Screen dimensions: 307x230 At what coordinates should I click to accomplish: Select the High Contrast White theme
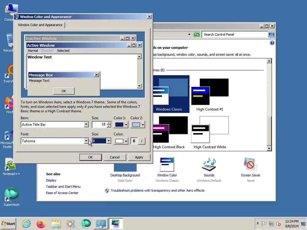(x=210, y=132)
